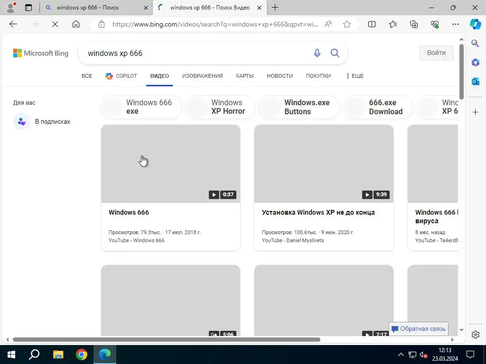Screen dimensions: 486x364
Task: Select 'Windows.exe Buttons' suggestion chip
Action: click(x=299, y=107)
